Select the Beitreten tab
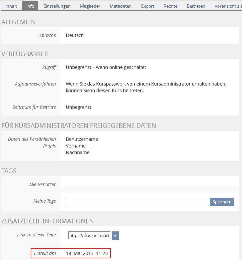This screenshot has height=260, width=242. tap(196, 6)
